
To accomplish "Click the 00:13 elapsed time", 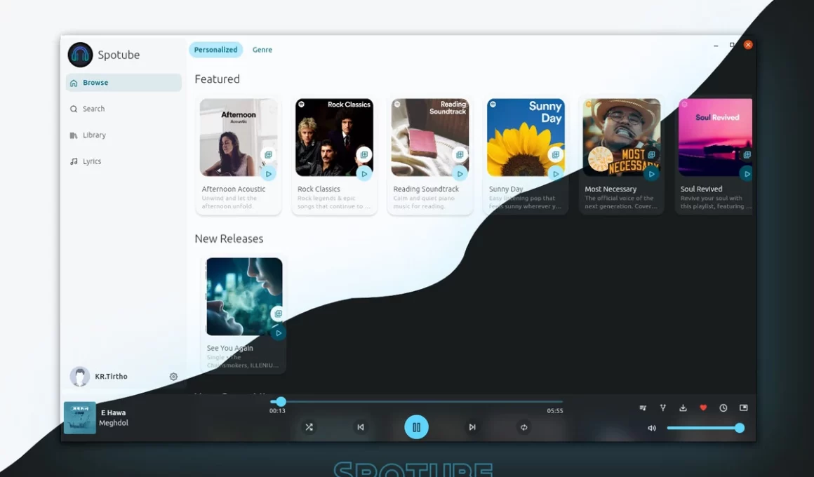I will click(x=277, y=411).
